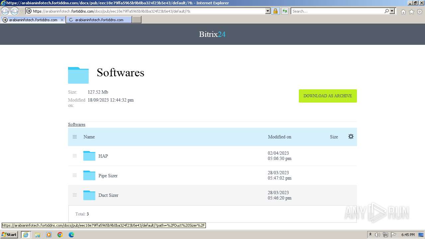
Task: Launch Chrome from the taskbar
Action: point(60,235)
